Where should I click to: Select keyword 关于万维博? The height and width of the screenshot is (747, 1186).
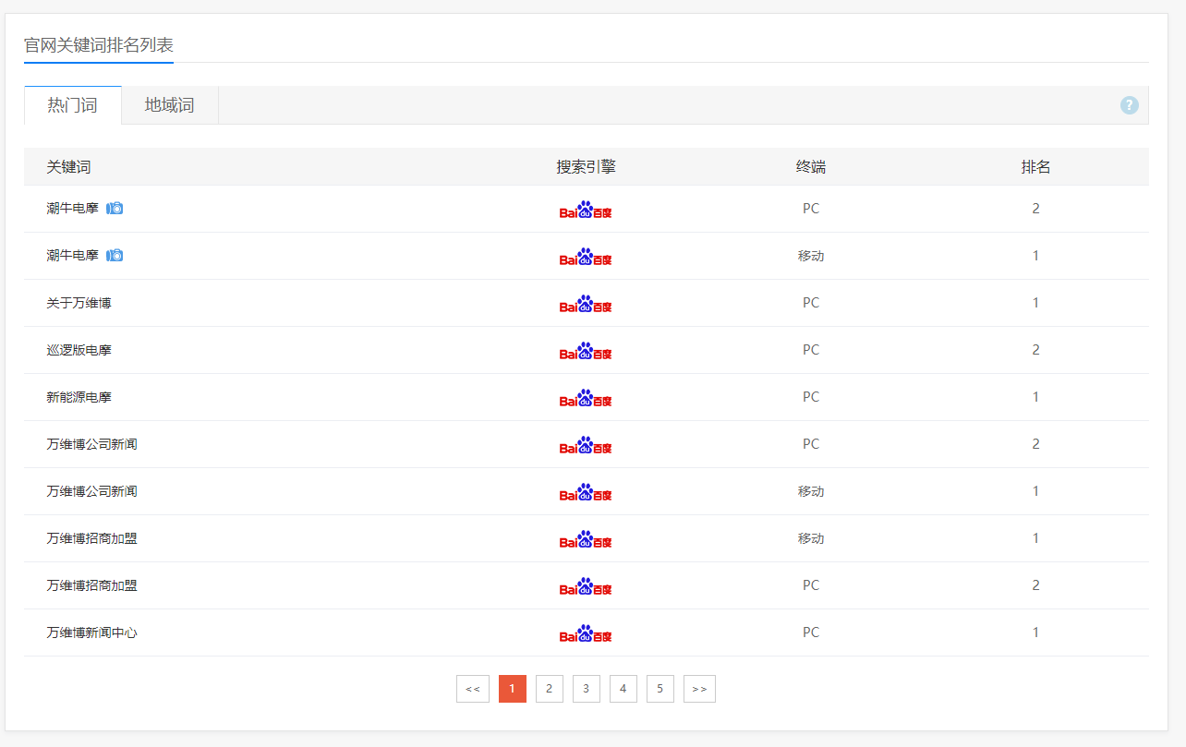(79, 303)
